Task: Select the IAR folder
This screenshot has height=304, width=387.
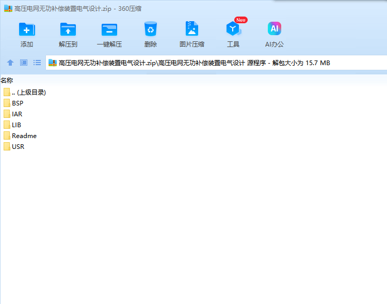Action: 13,114
